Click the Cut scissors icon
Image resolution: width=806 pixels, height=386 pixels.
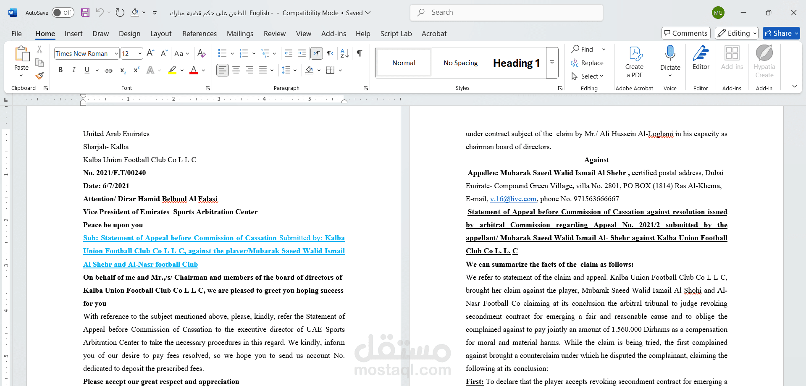point(39,50)
